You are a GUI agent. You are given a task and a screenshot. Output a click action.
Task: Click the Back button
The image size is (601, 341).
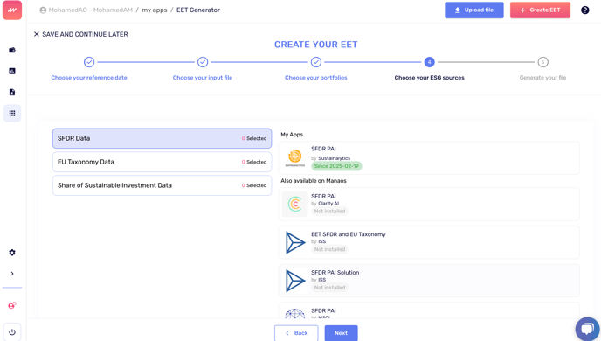296,333
